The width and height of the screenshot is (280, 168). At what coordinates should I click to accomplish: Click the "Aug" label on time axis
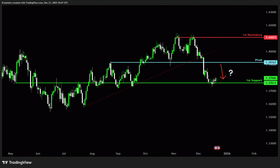(x=92, y=154)
